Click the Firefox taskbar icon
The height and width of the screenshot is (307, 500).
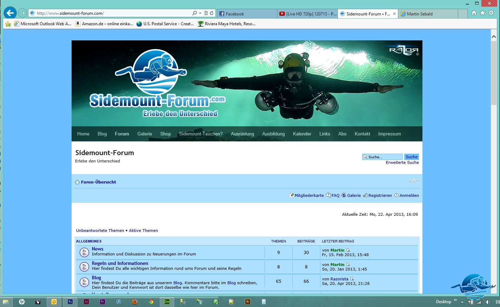click(135, 302)
